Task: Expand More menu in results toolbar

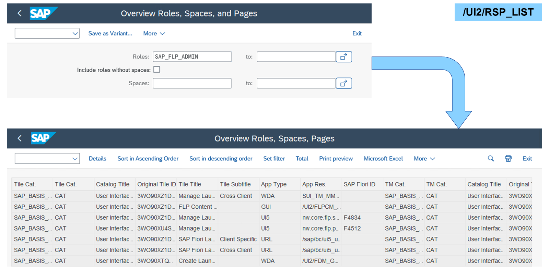Action: pos(424,159)
